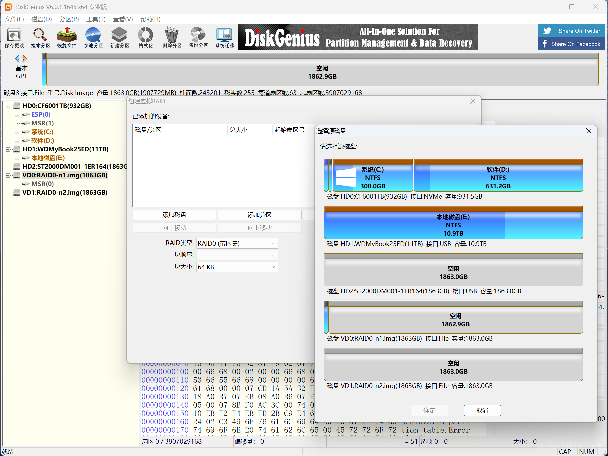Open the 分区(P) menu
This screenshot has height=456, width=608.
click(x=69, y=19)
